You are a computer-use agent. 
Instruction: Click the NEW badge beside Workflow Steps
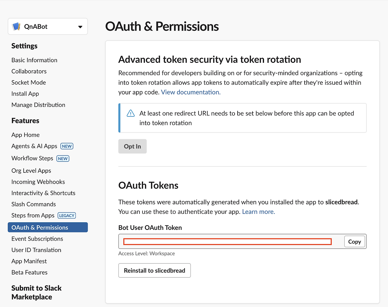pyautogui.click(x=63, y=159)
